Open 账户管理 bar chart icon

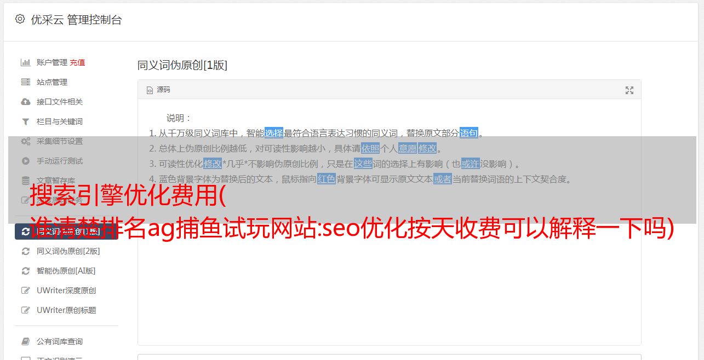click(25, 62)
